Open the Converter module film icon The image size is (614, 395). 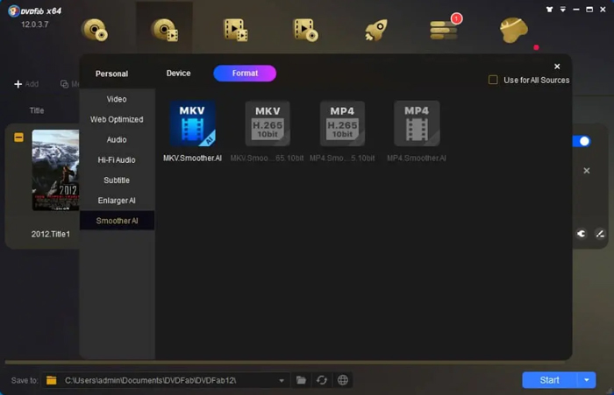(x=235, y=30)
